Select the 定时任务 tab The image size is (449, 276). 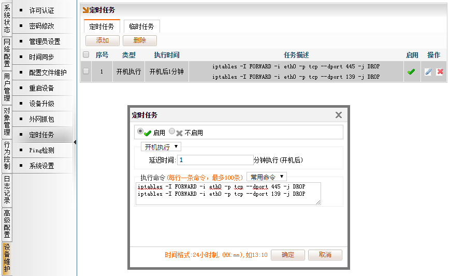point(102,27)
